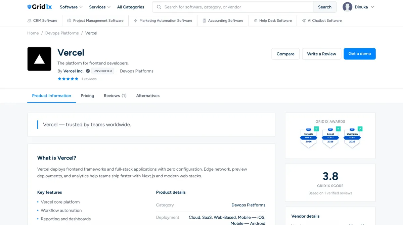Switch to the Product Information tab

(51, 96)
